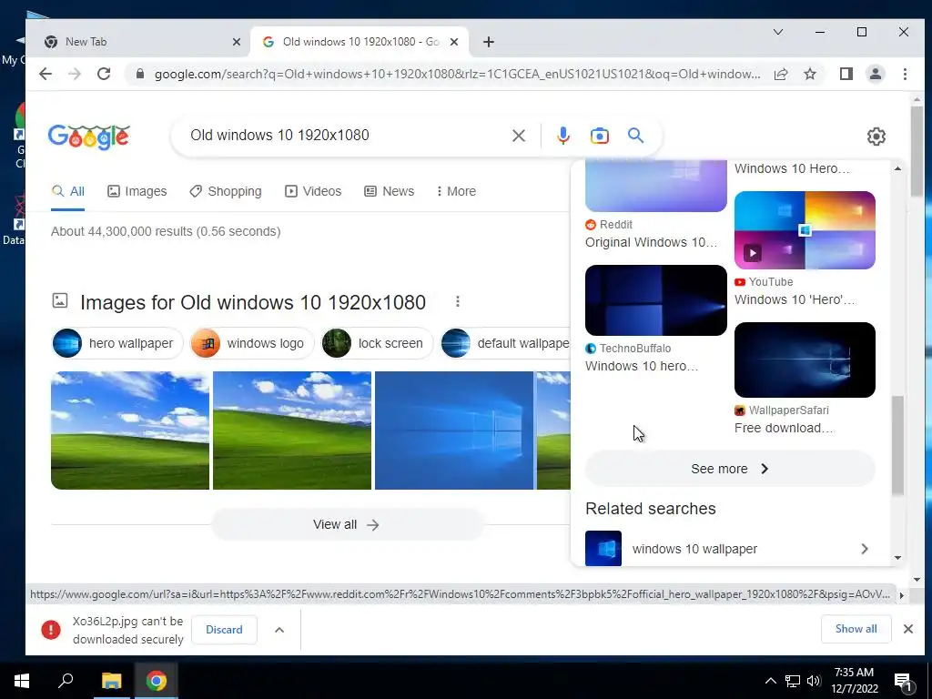Show hidden tray icons

click(x=770, y=681)
